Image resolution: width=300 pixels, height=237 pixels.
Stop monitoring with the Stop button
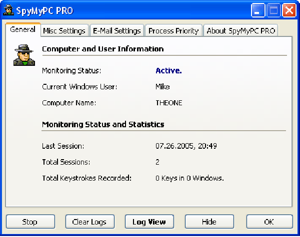[x=30, y=222]
